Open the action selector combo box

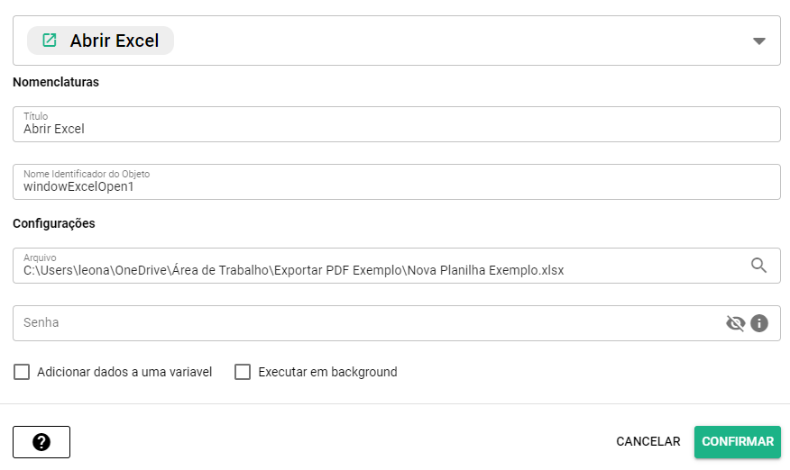451,41
